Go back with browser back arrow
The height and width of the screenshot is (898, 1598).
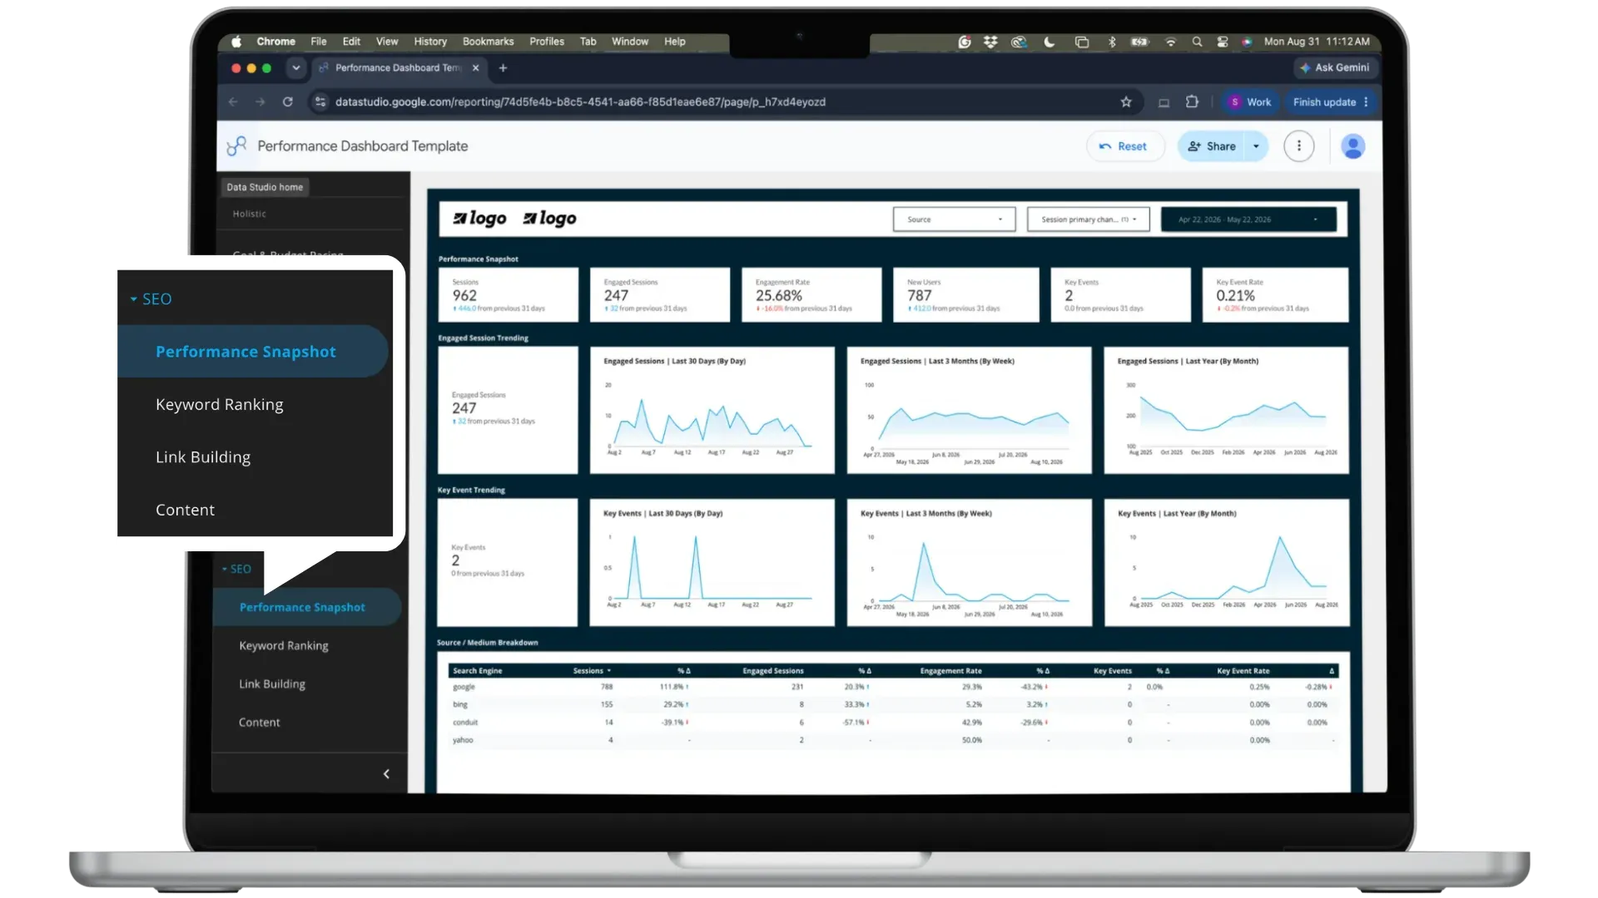click(x=233, y=102)
